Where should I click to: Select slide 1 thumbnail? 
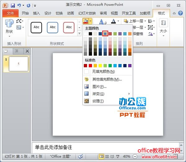coord(19,64)
